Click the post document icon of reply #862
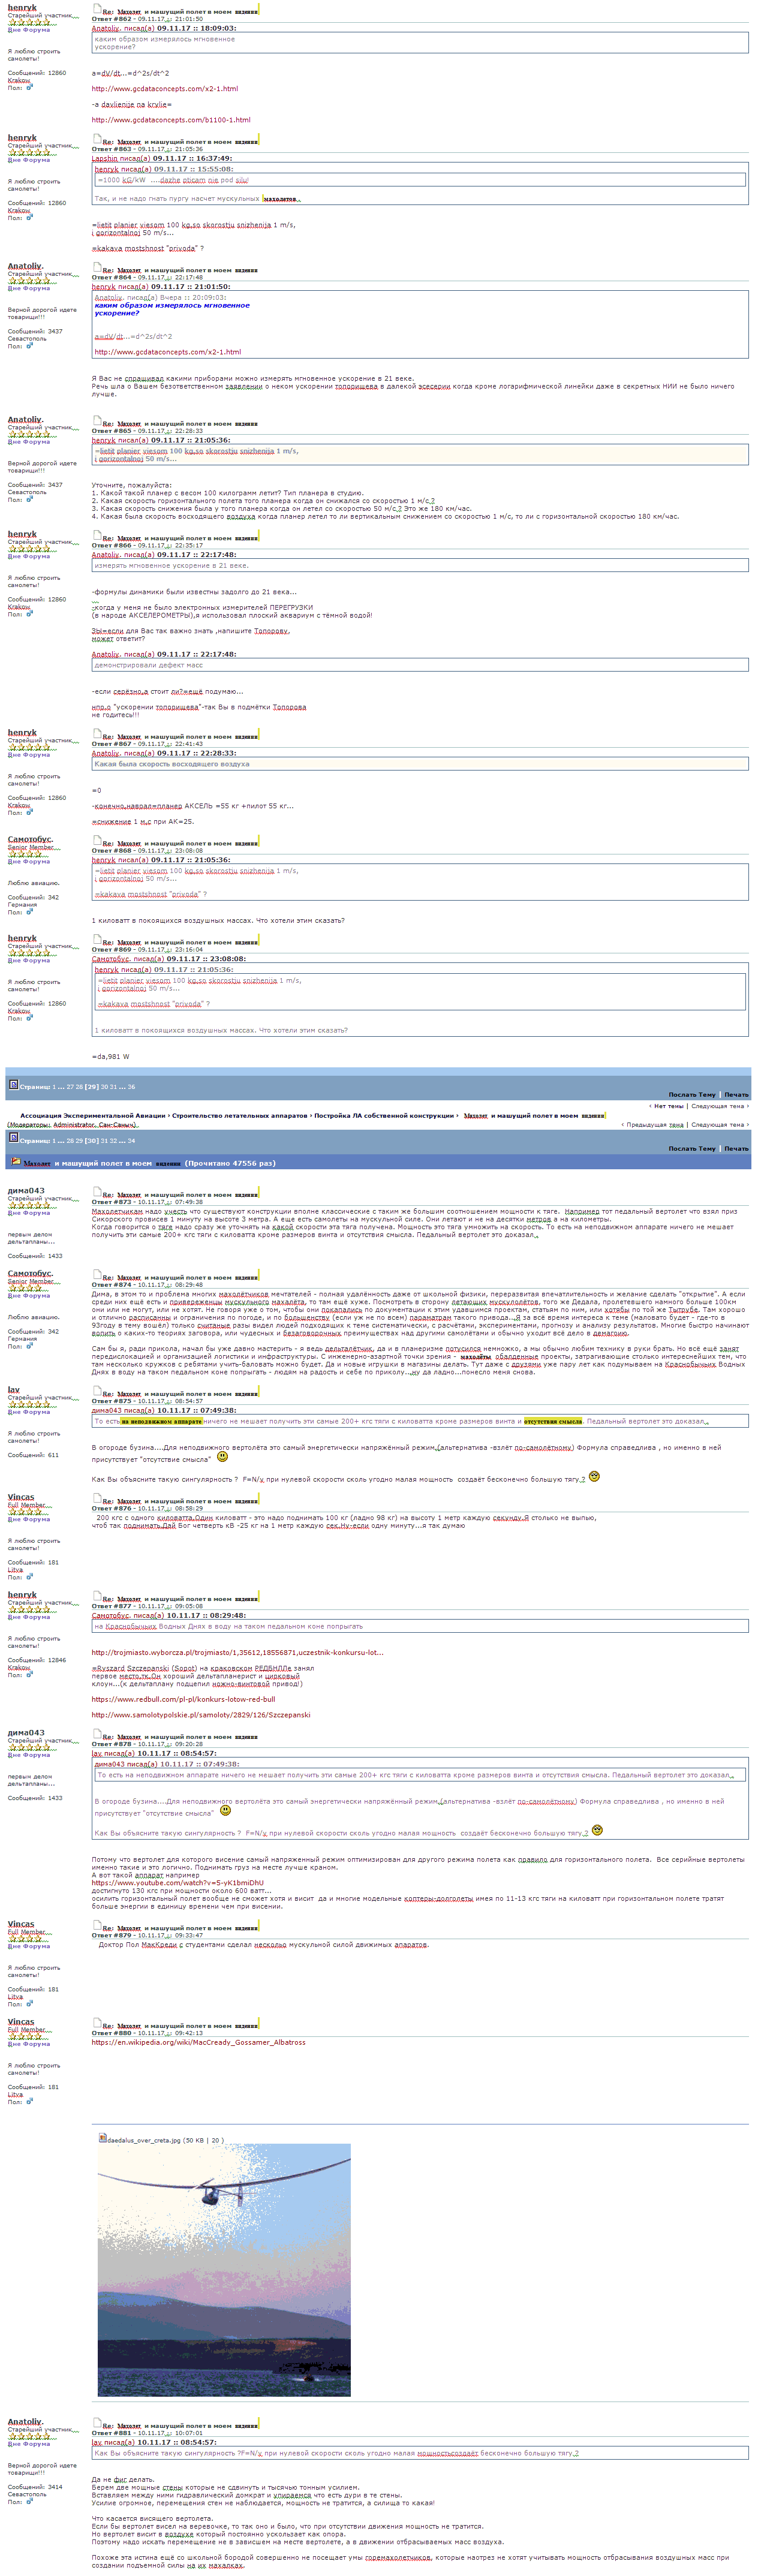This screenshot has width=758, height=2576. [x=97, y=9]
